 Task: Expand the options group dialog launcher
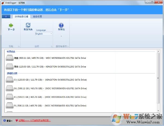[x=51, y=47]
